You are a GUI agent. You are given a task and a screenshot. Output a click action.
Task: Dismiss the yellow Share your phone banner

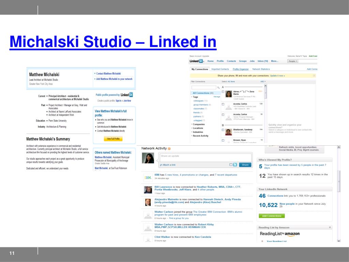pos(314,76)
